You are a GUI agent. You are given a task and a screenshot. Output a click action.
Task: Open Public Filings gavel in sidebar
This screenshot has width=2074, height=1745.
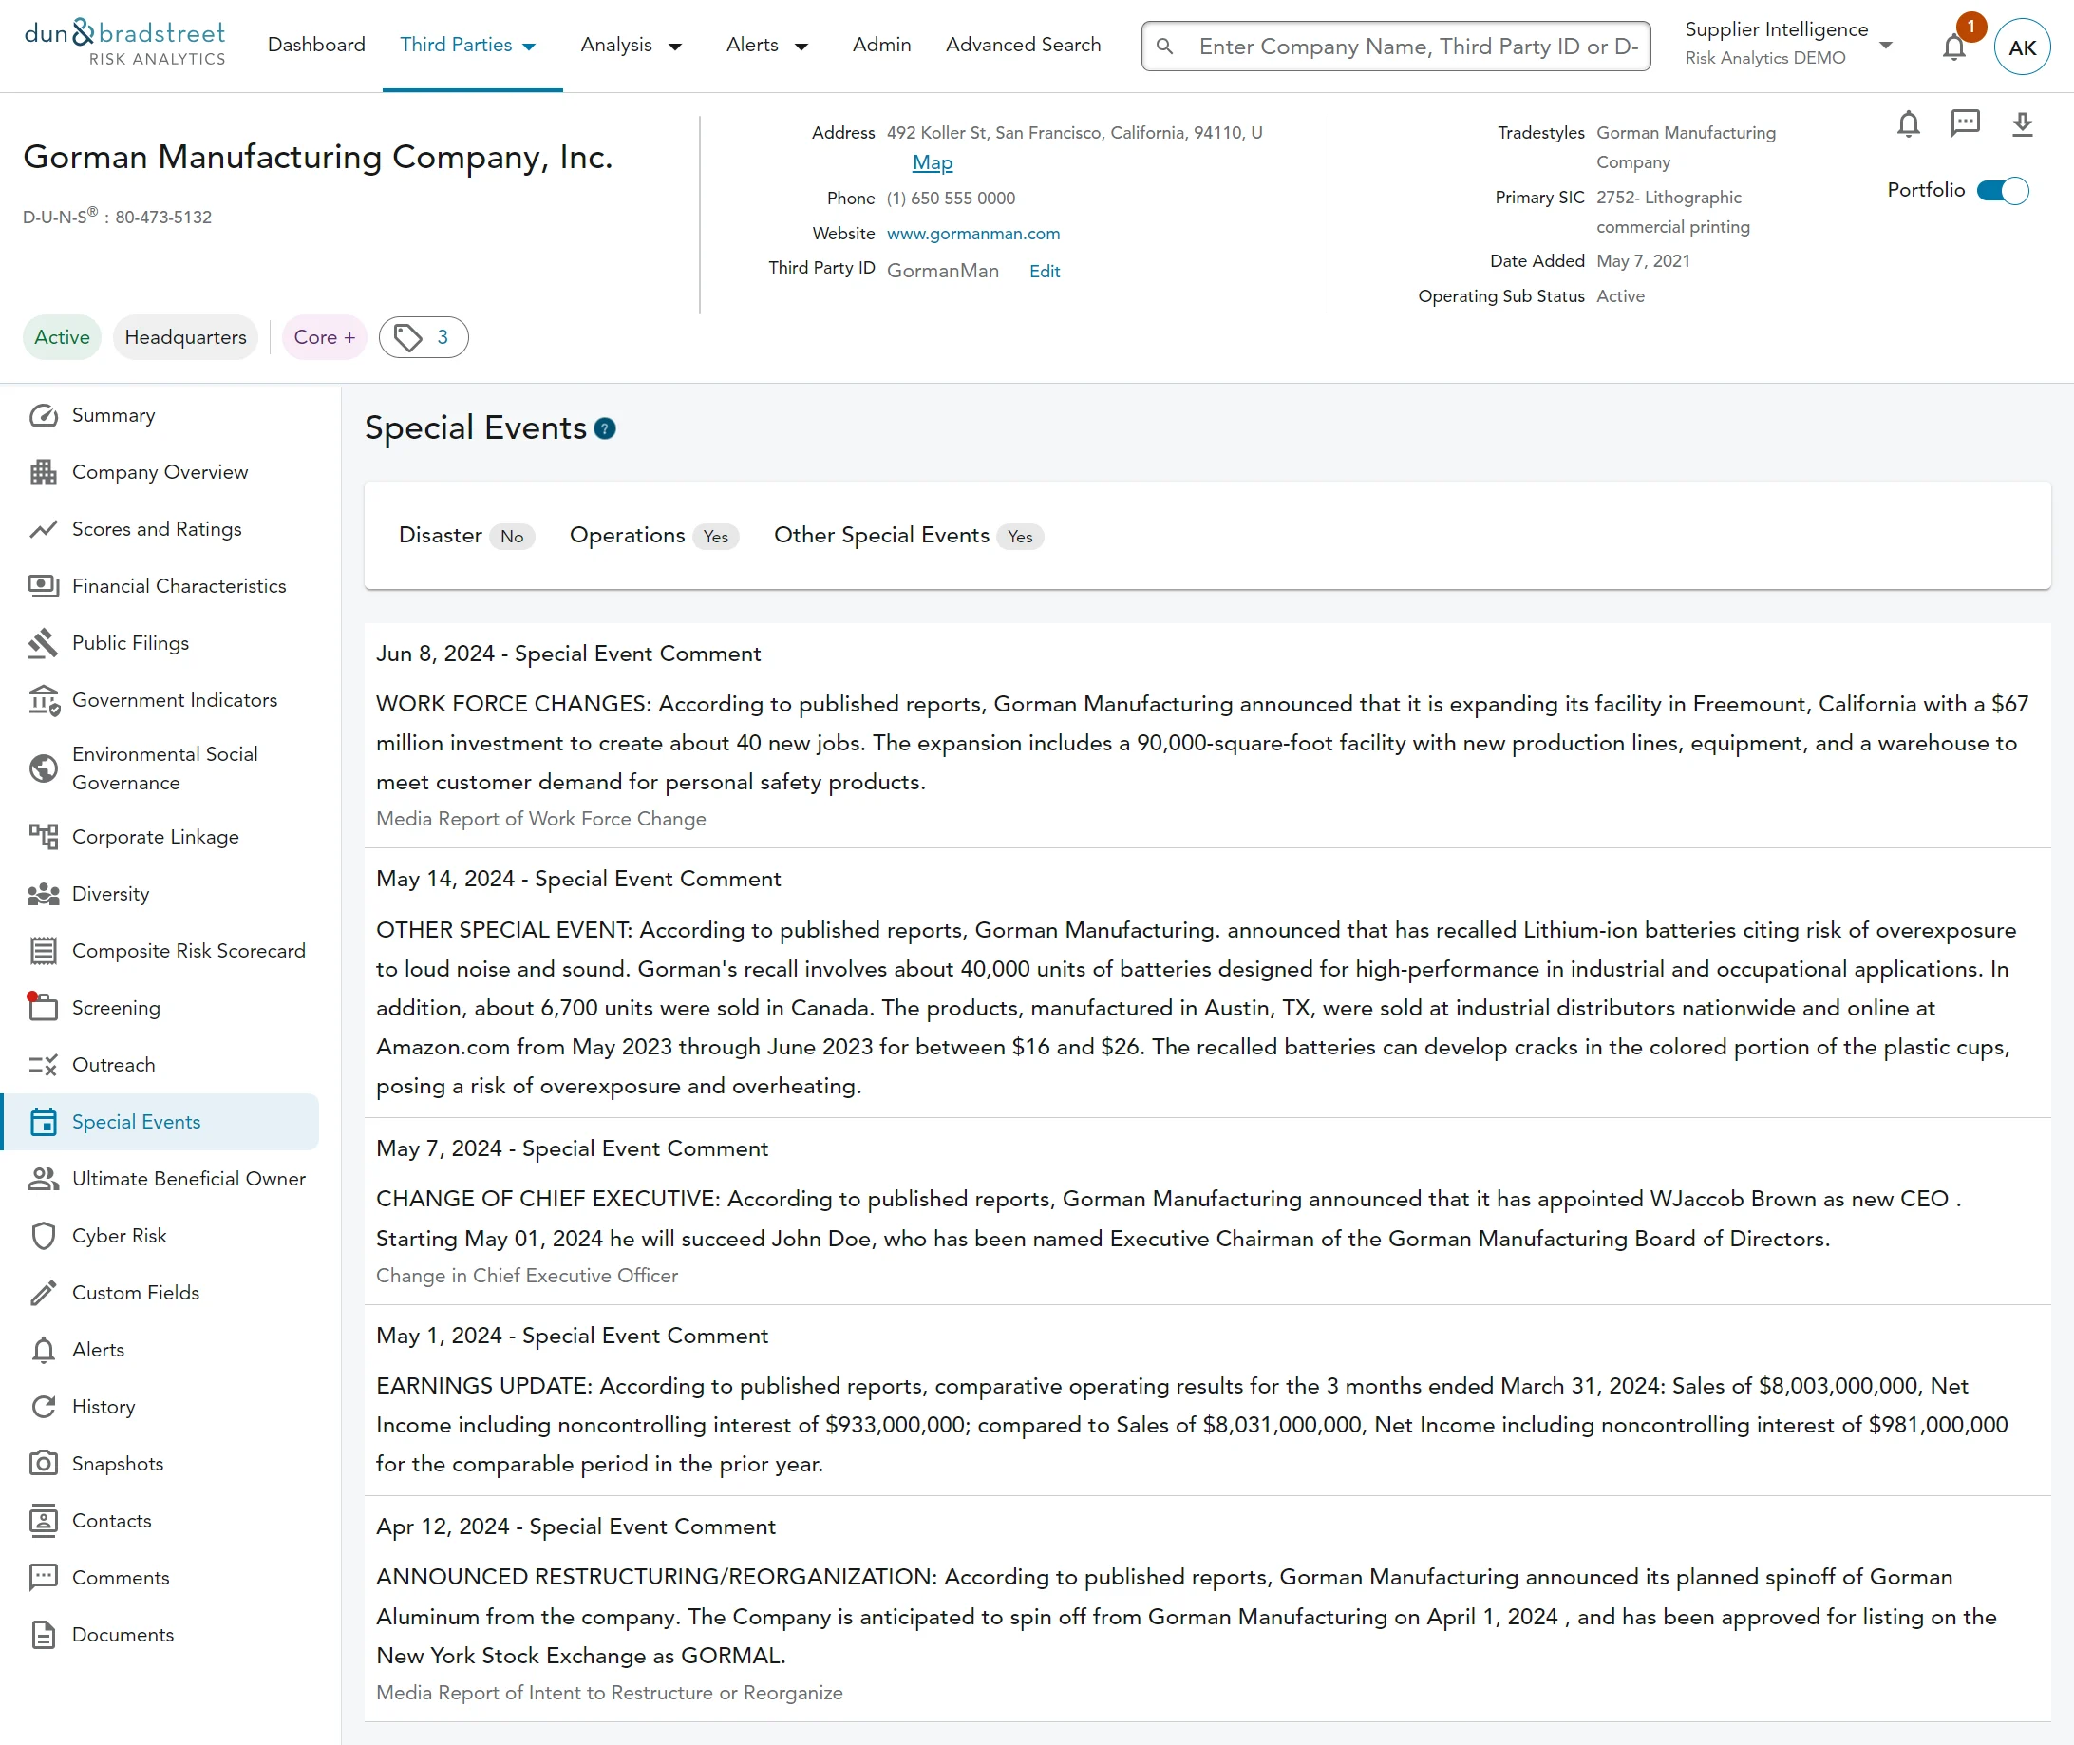(x=44, y=643)
